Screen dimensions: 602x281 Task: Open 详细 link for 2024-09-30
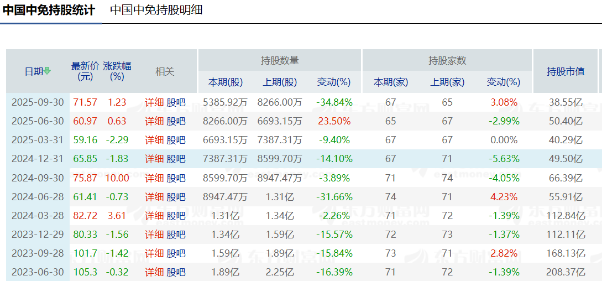click(x=154, y=178)
